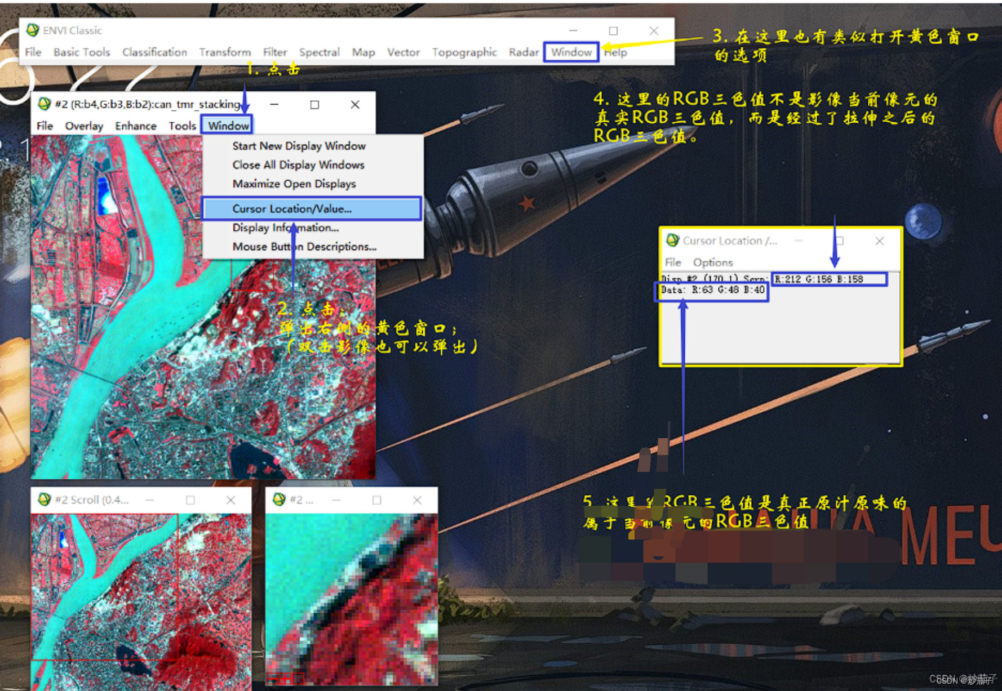Close the #2 zoom window
This screenshot has height=691, width=1002.
417,500
